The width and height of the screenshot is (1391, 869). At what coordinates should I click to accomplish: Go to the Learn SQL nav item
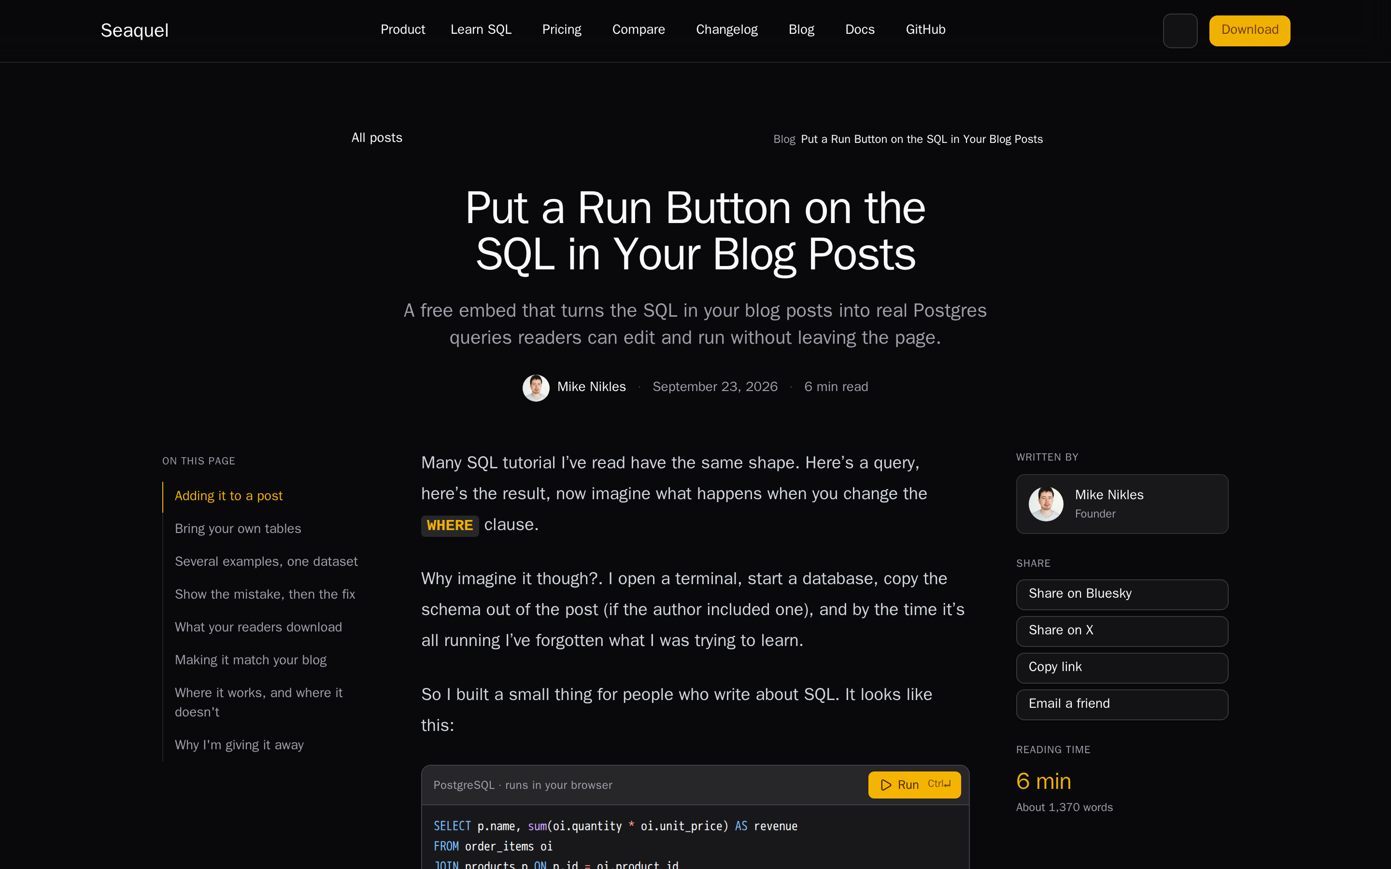click(481, 29)
